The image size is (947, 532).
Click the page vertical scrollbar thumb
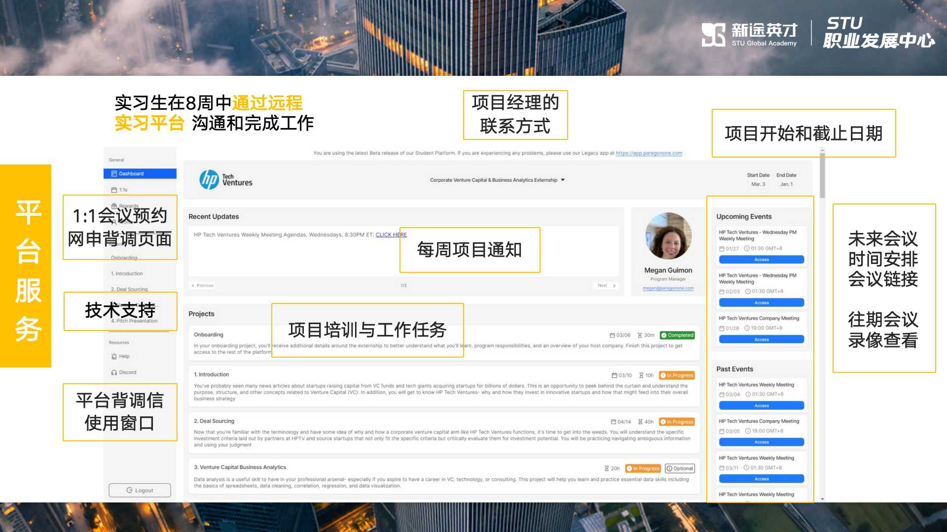click(822, 176)
